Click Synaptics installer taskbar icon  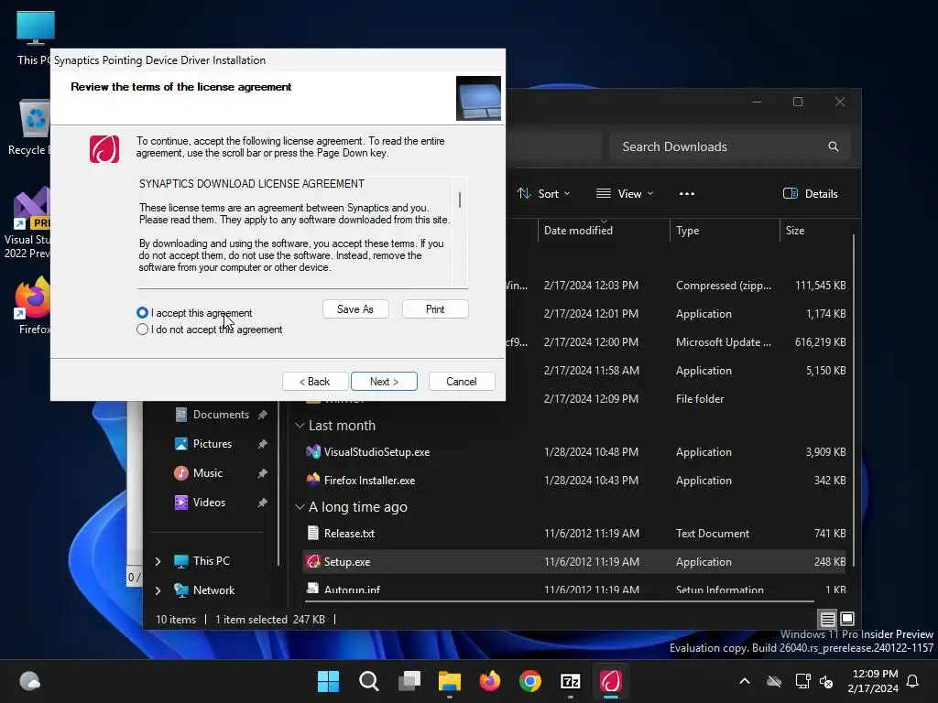coord(611,681)
